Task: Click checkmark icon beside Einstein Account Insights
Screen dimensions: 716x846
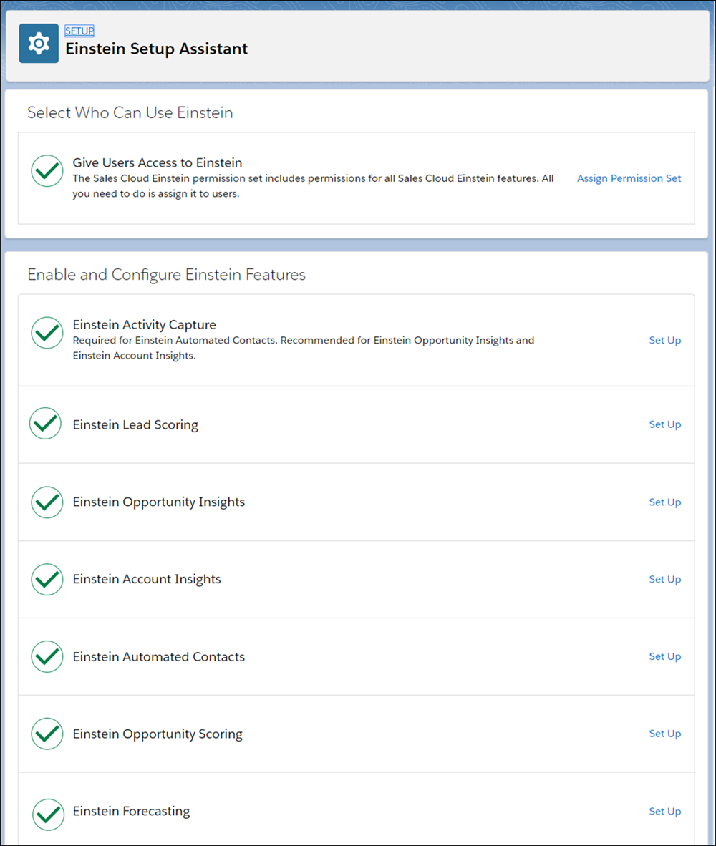Action: coord(47,580)
